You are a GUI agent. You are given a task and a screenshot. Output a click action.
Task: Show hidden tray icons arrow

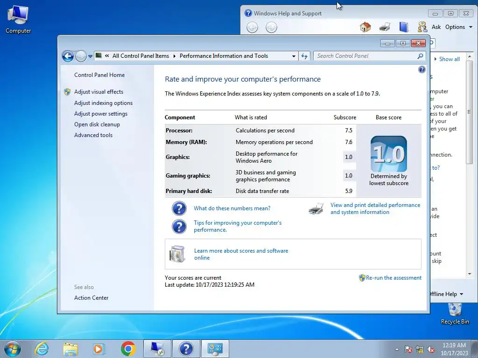click(x=397, y=349)
